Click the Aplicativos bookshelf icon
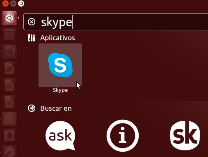The image size is (208, 157). click(x=32, y=38)
